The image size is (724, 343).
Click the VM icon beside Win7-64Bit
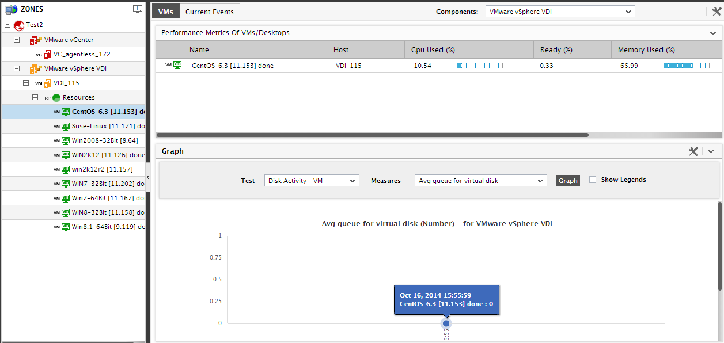(x=66, y=198)
